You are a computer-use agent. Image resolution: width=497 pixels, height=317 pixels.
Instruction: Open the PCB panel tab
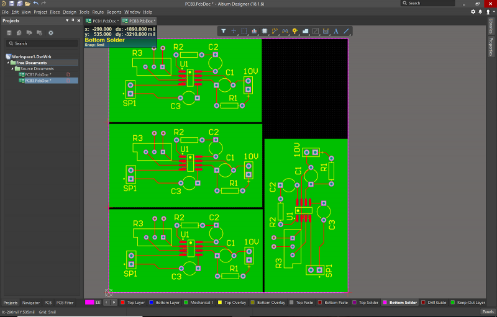(x=48, y=303)
